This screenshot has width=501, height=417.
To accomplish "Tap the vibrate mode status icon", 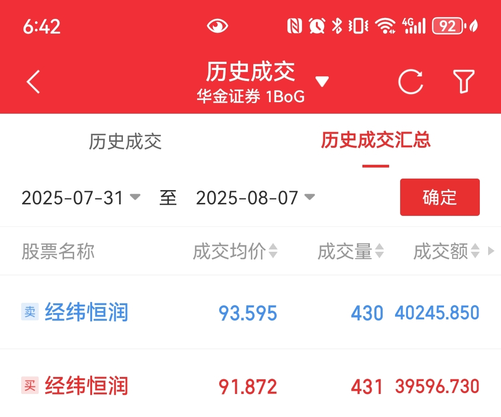I will (359, 26).
